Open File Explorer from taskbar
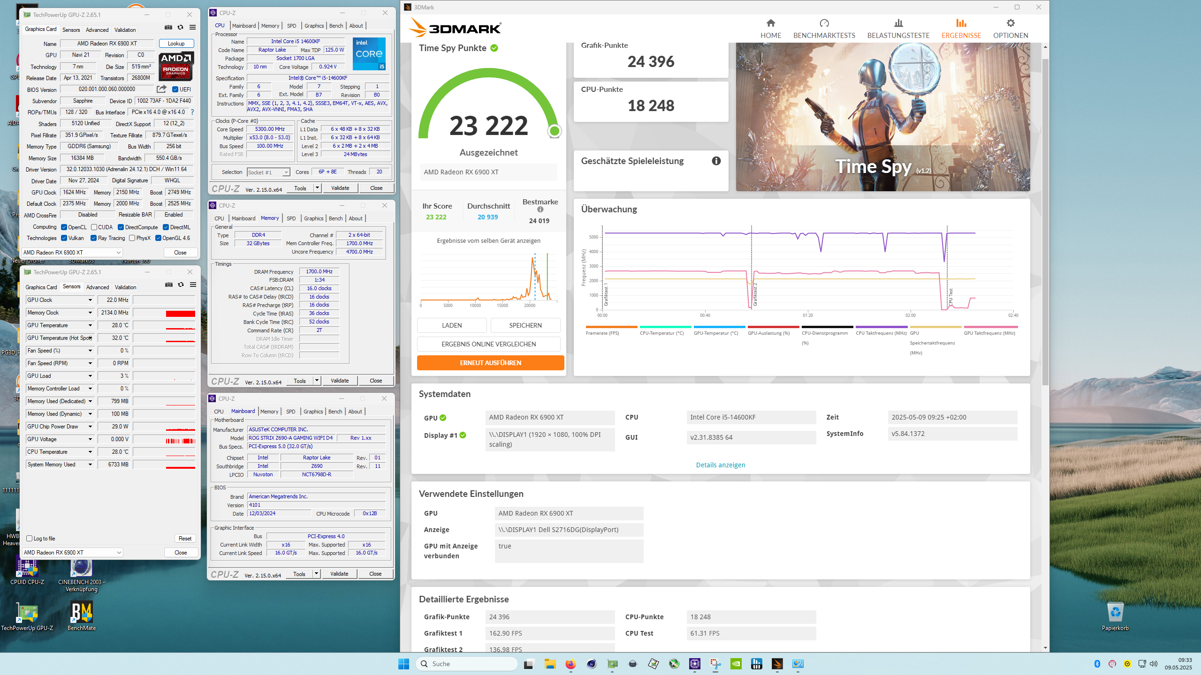This screenshot has height=675, width=1201. 550,664
